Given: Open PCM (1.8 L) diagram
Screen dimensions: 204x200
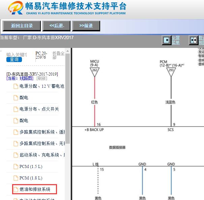Looking at the screenshot, I should coord(31,178).
